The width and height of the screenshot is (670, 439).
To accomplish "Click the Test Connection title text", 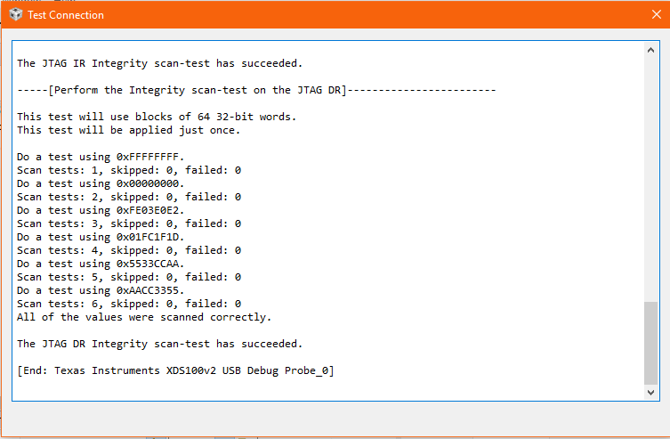I will [66, 15].
